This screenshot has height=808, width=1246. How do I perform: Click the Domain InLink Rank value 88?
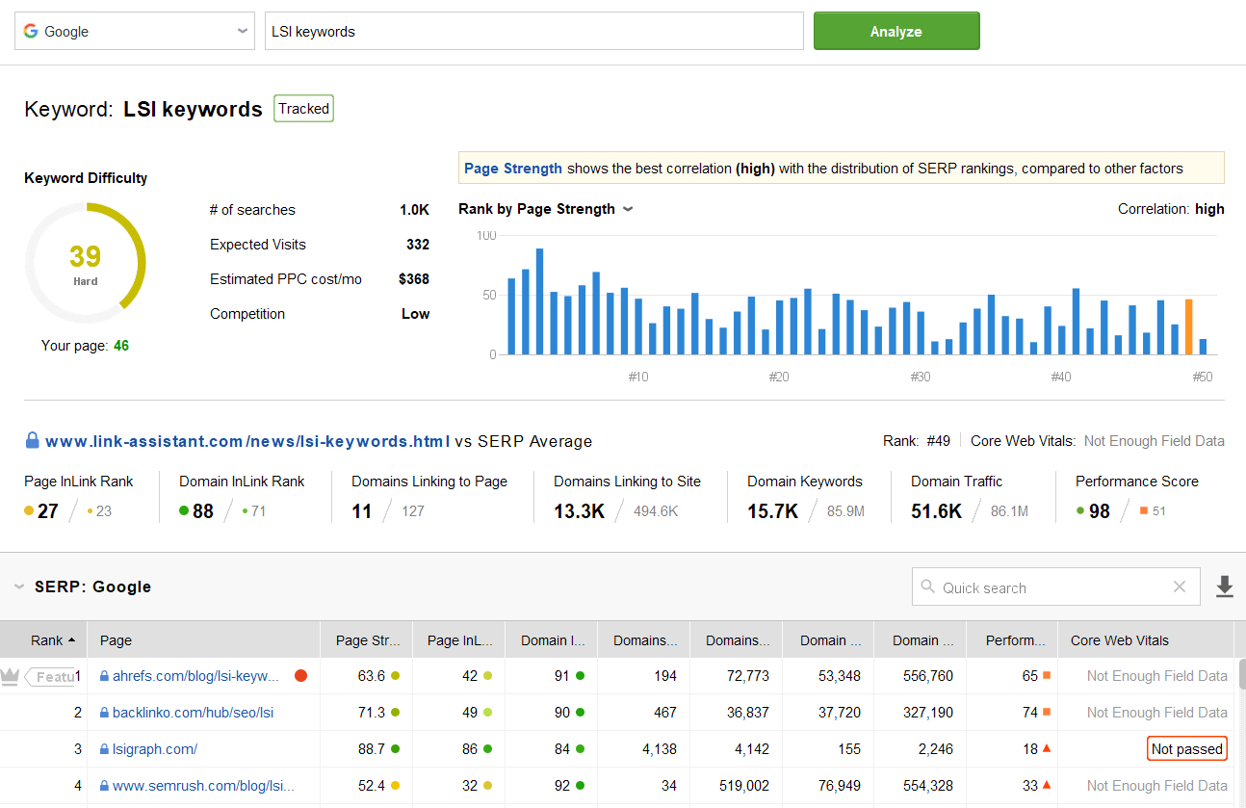[203, 511]
